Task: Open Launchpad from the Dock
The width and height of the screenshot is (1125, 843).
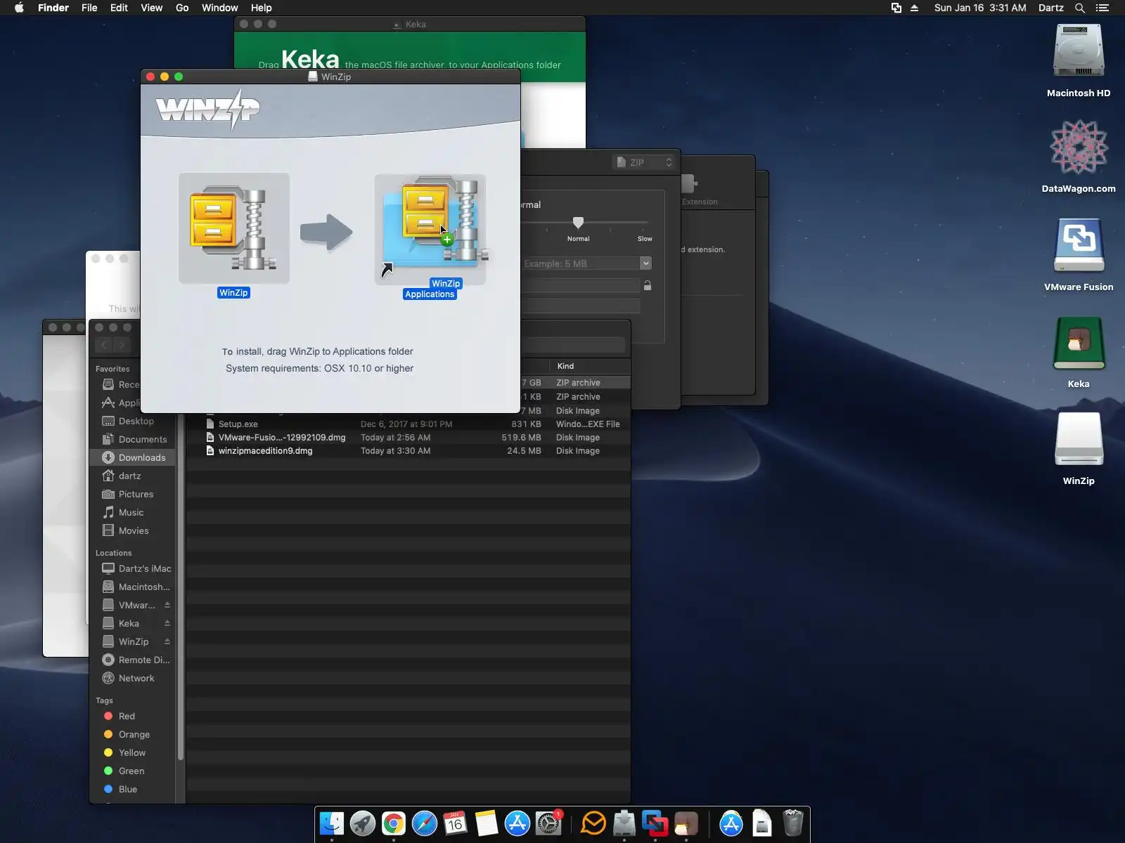Action: point(363,823)
